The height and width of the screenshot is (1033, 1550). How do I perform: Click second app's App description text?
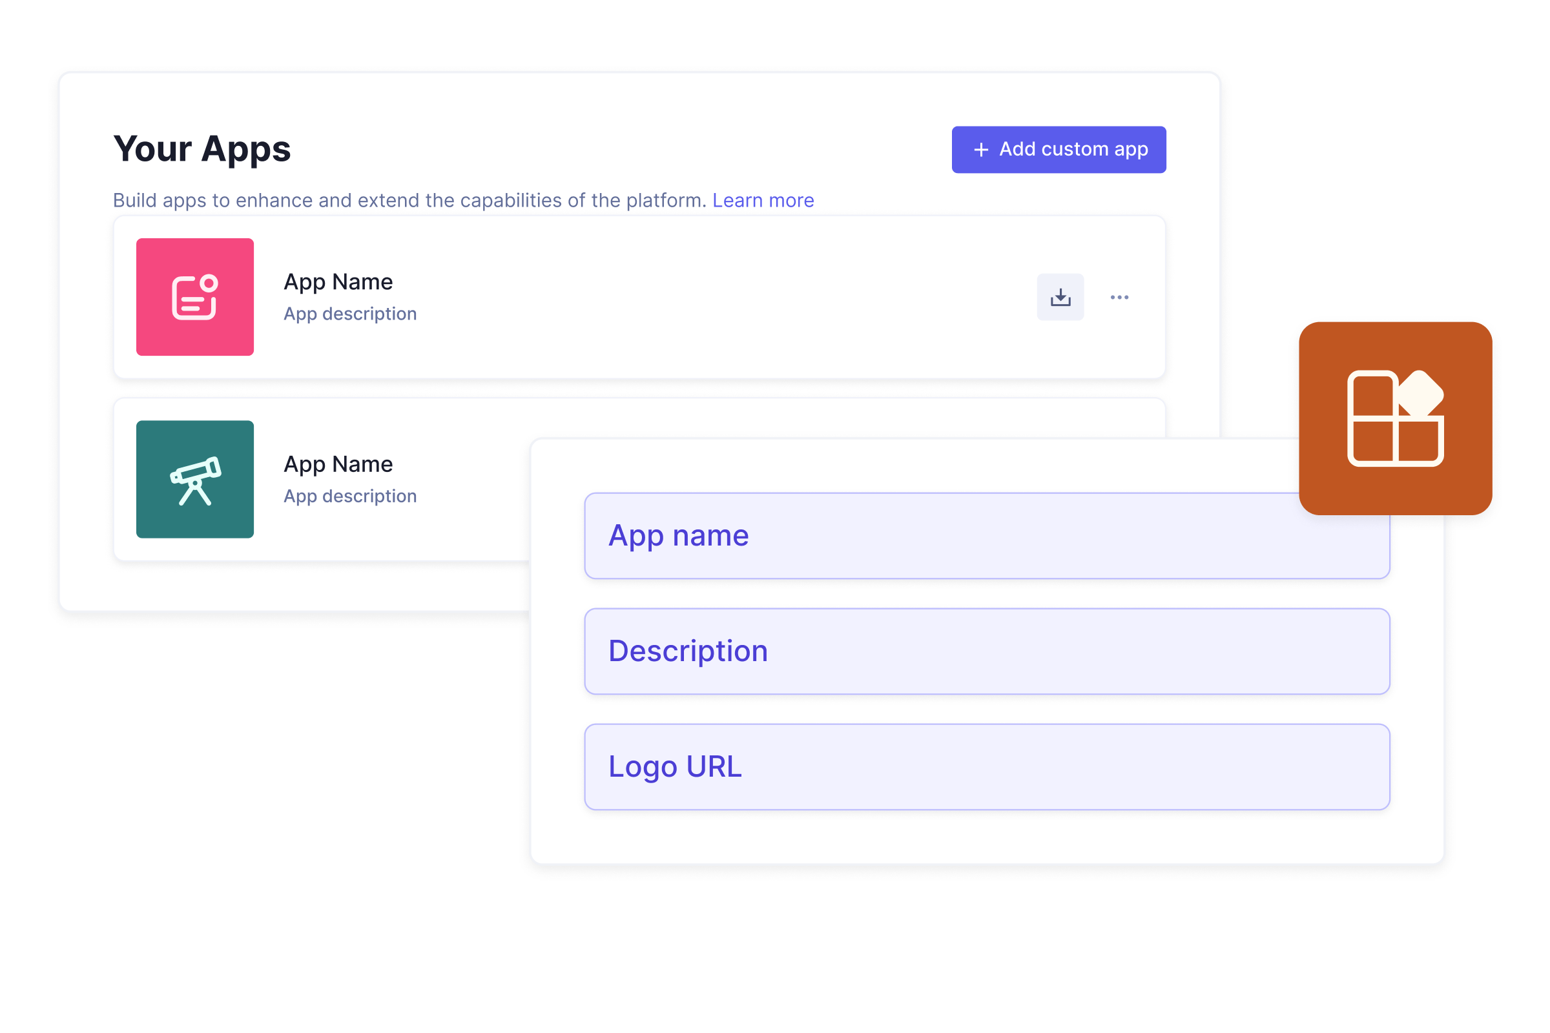[350, 496]
